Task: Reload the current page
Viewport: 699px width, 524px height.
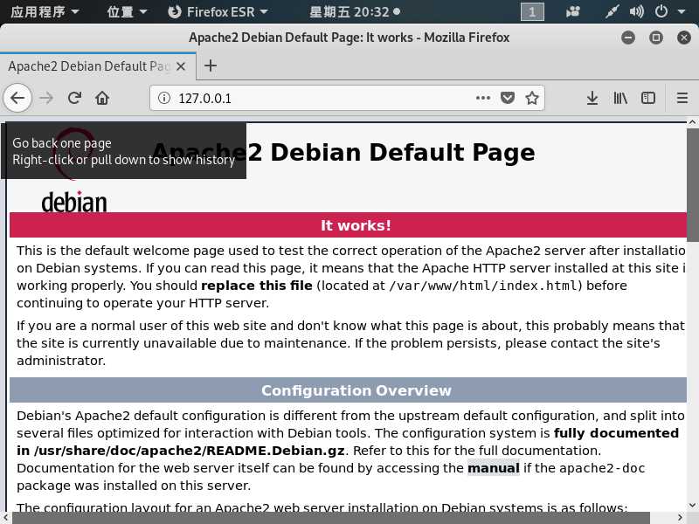Action: pos(74,98)
